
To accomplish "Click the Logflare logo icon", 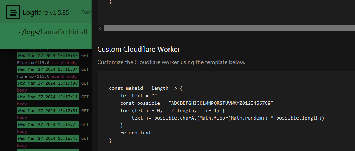I will point(13,12).
